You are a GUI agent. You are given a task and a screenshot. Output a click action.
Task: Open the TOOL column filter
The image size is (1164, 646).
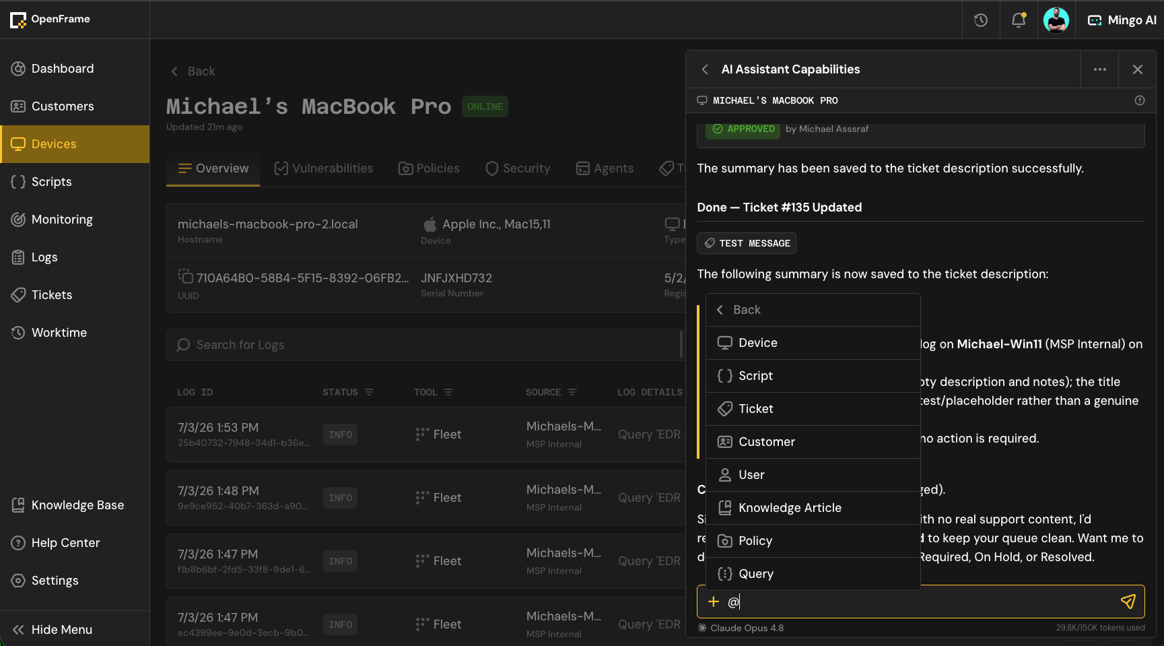click(x=448, y=392)
